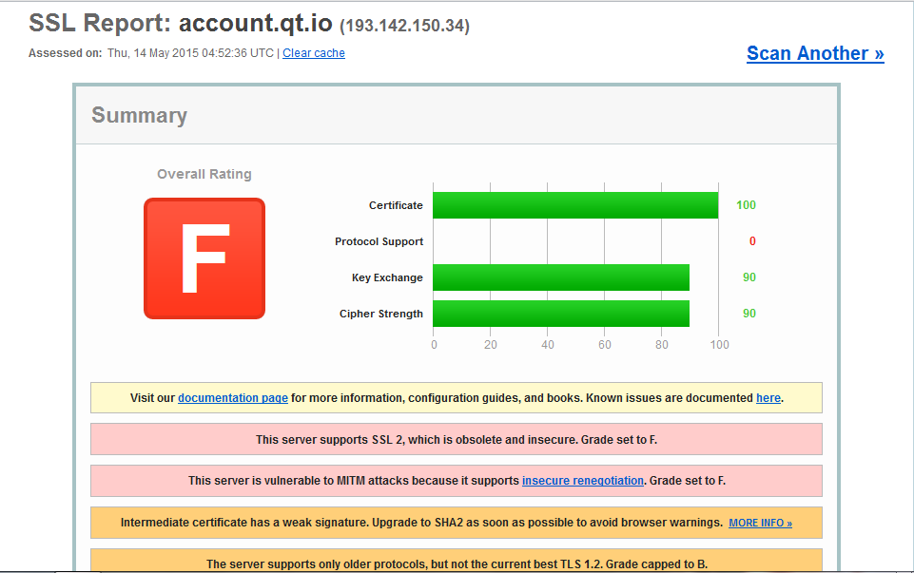
Task: Click the red F overall rating badge
Action: pyautogui.click(x=204, y=258)
